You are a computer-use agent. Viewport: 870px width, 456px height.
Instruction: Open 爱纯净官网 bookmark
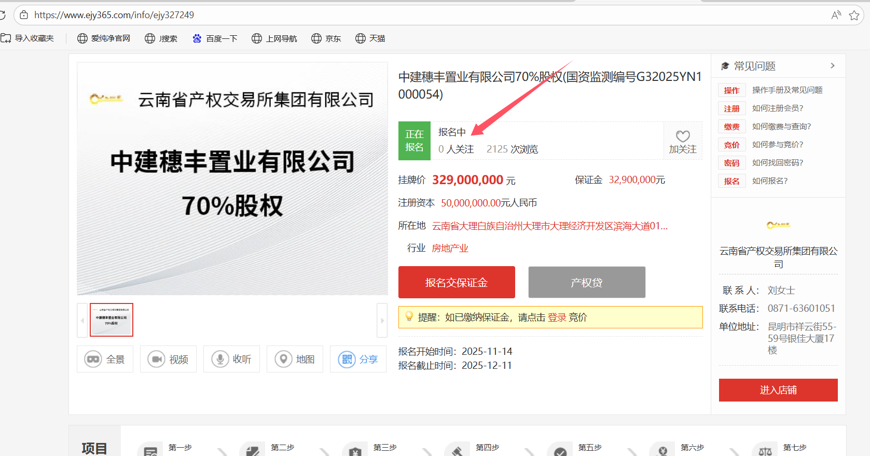(x=104, y=38)
